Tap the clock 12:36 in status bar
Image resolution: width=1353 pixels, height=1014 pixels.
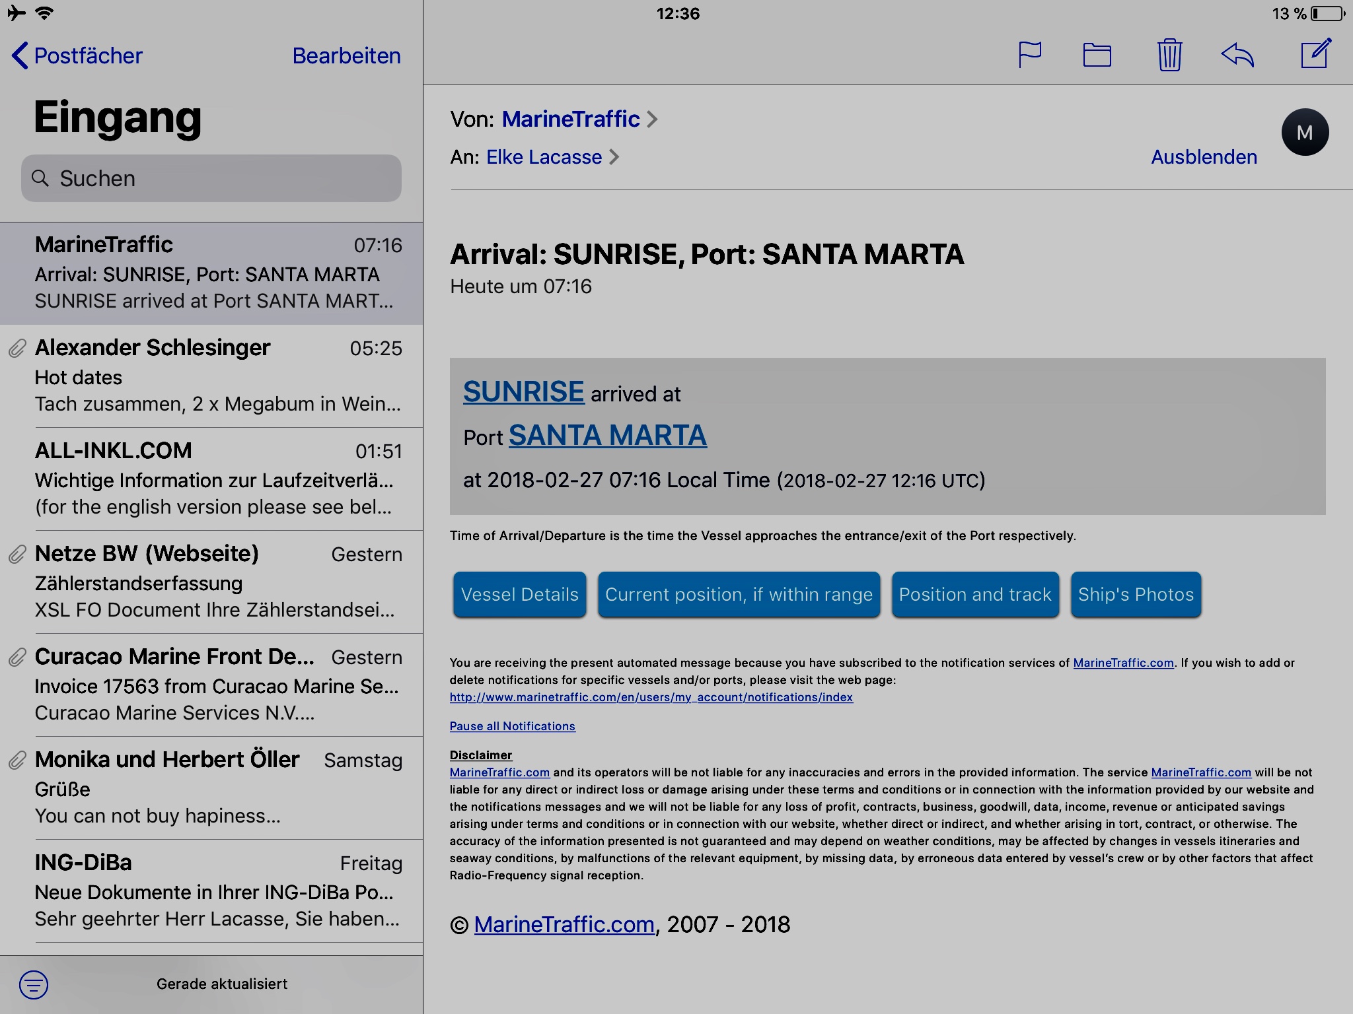click(x=678, y=13)
